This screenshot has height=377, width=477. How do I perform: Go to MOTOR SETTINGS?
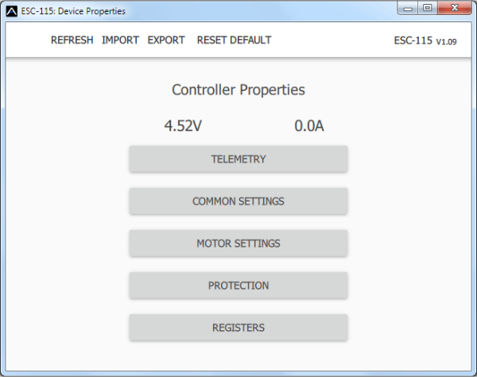point(238,243)
